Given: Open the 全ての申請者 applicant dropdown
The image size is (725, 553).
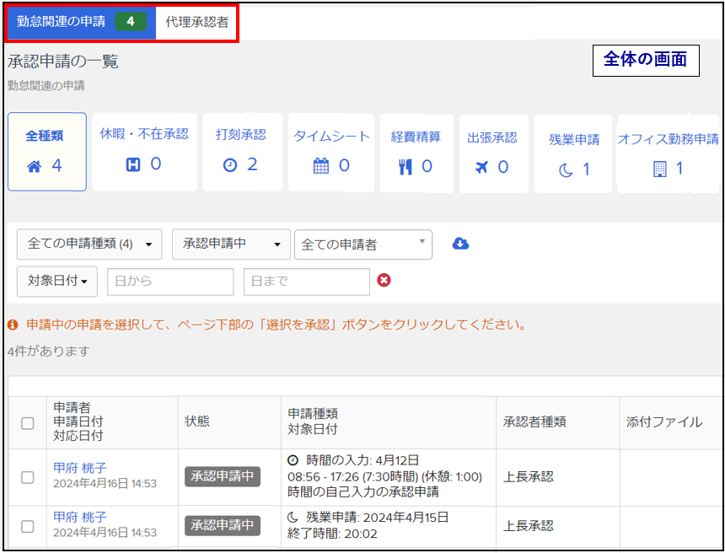Looking at the screenshot, I should click(362, 244).
